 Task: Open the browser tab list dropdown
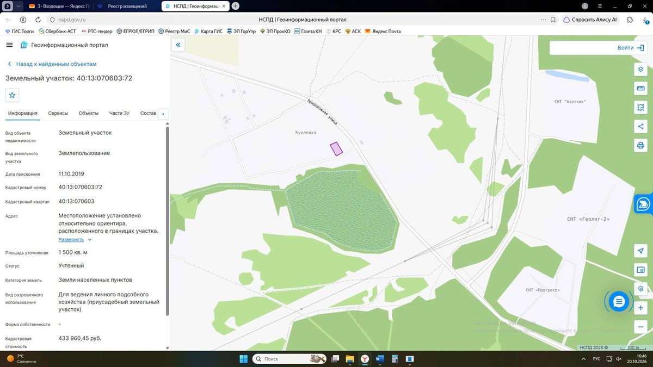click(19, 6)
